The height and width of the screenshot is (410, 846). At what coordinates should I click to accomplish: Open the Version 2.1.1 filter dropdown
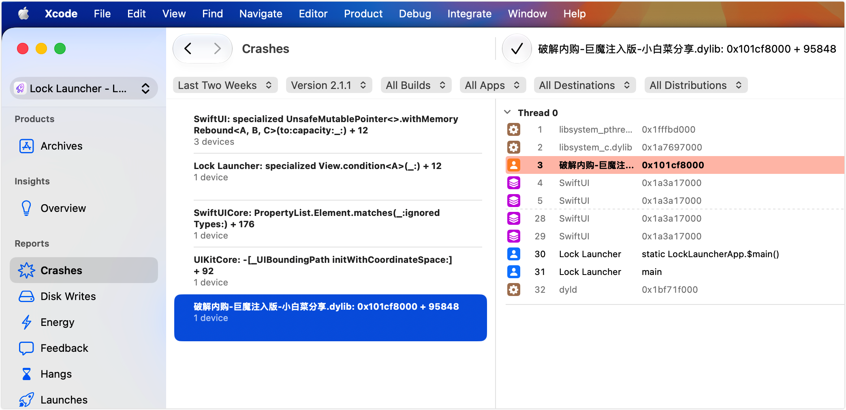pos(329,85)
